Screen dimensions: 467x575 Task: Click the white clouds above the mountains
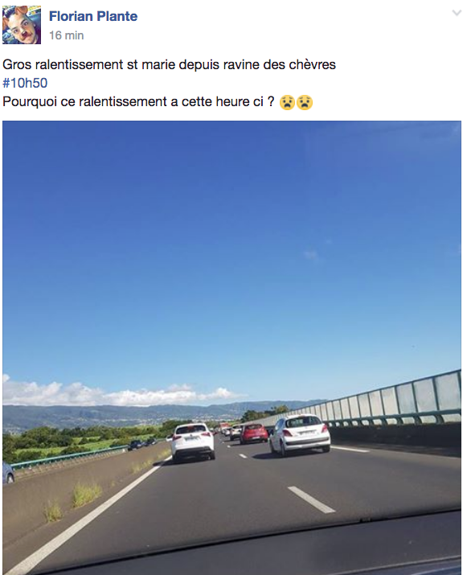121,394
